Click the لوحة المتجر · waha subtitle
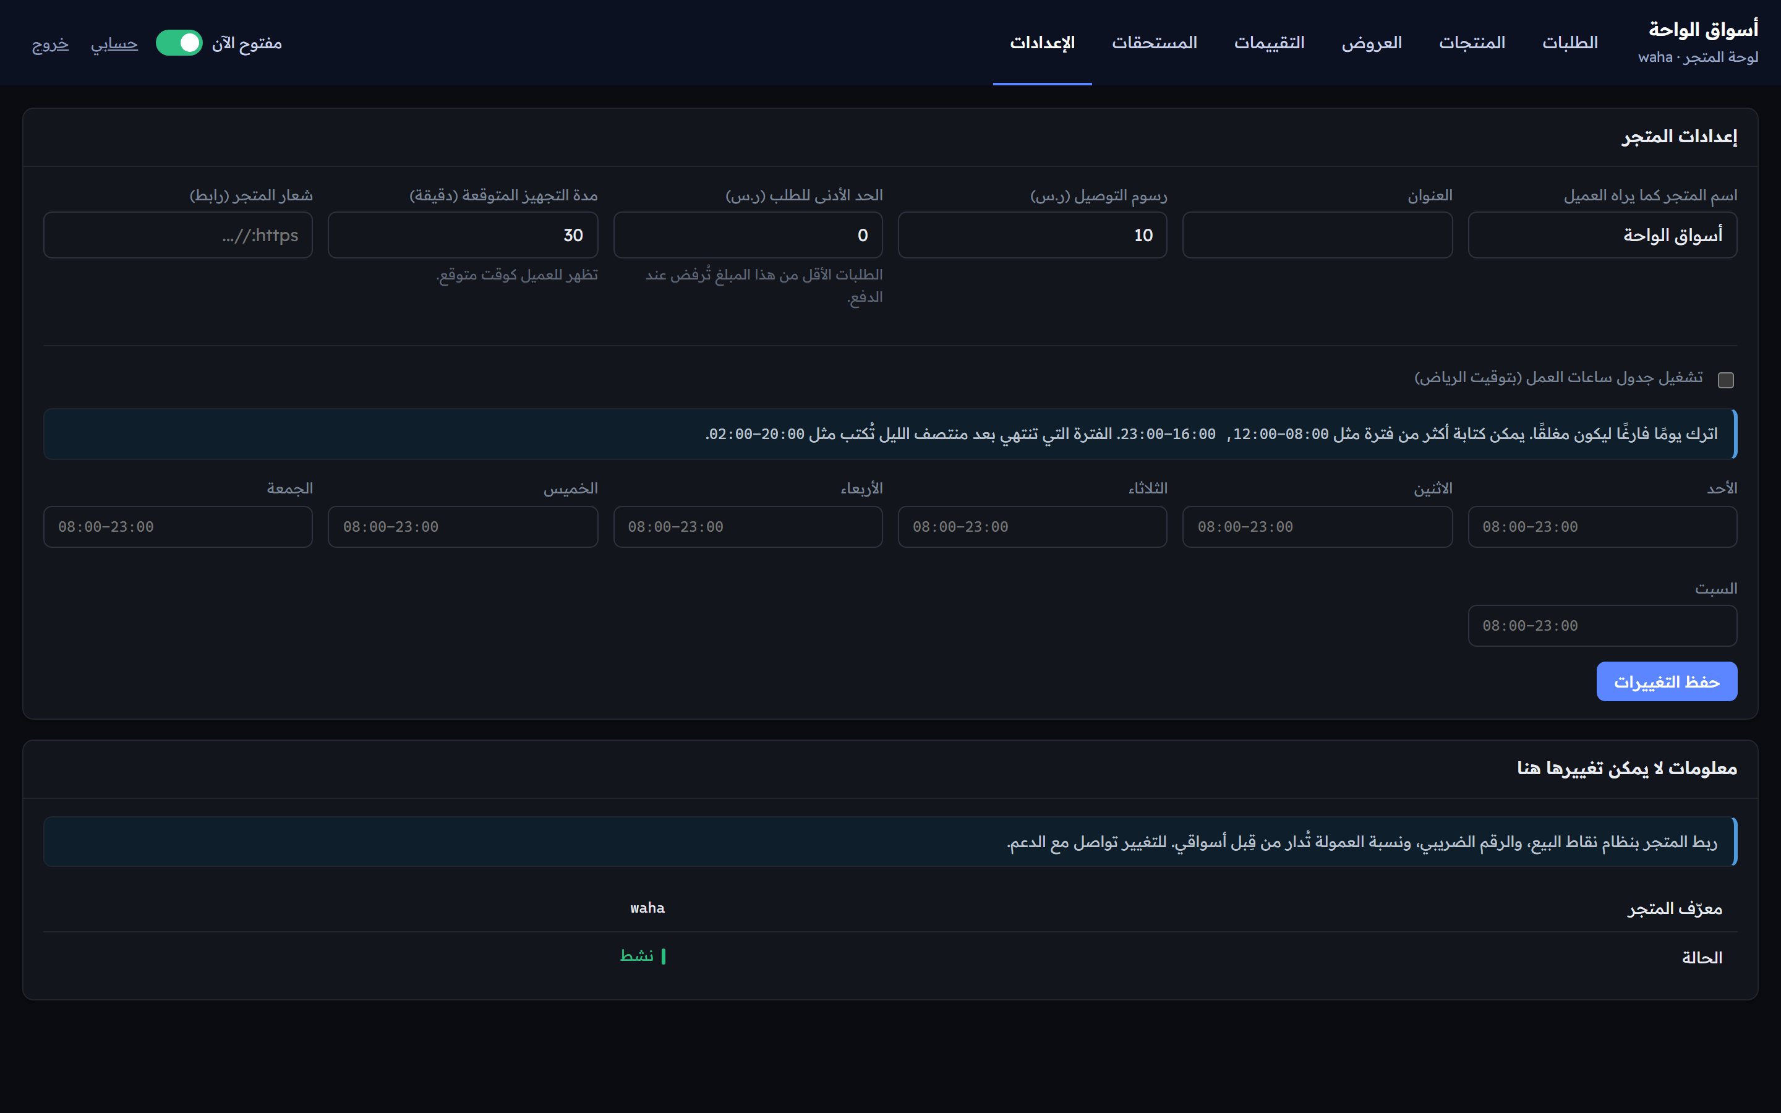 point(1698,57)
